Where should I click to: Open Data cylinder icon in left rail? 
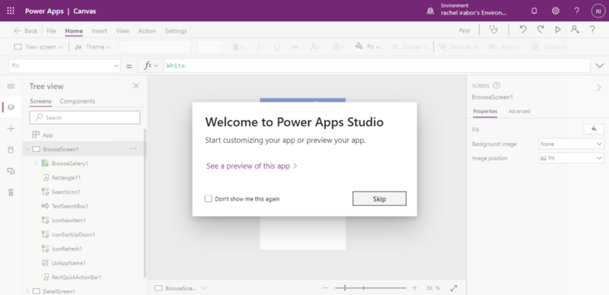pyautogui.click(x=11, y=150)
